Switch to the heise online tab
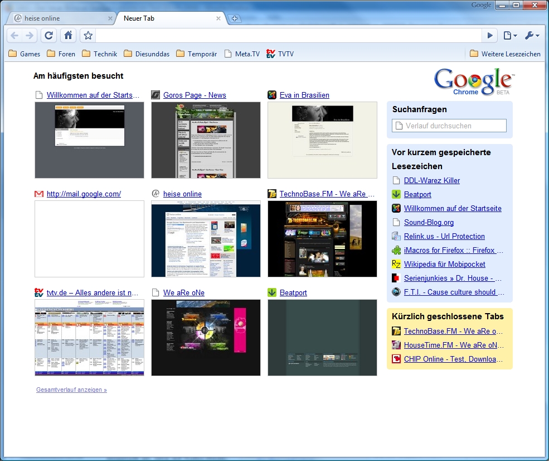This screenshot has width=549, height=461. pyautogui.click(x=61, y=18)
